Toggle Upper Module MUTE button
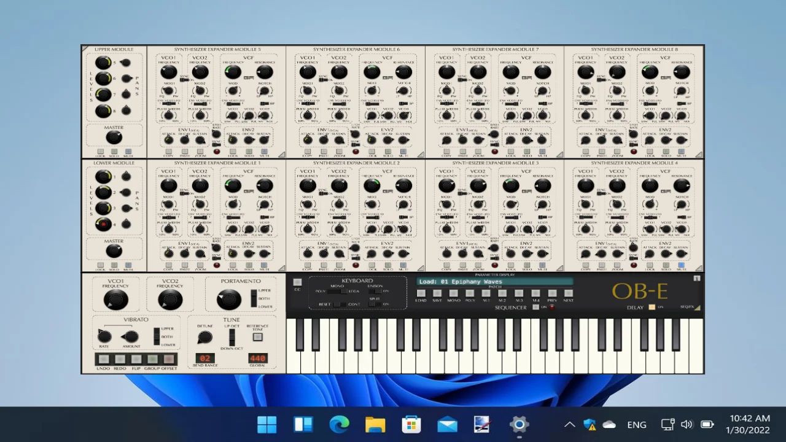 tap(128, 152)
